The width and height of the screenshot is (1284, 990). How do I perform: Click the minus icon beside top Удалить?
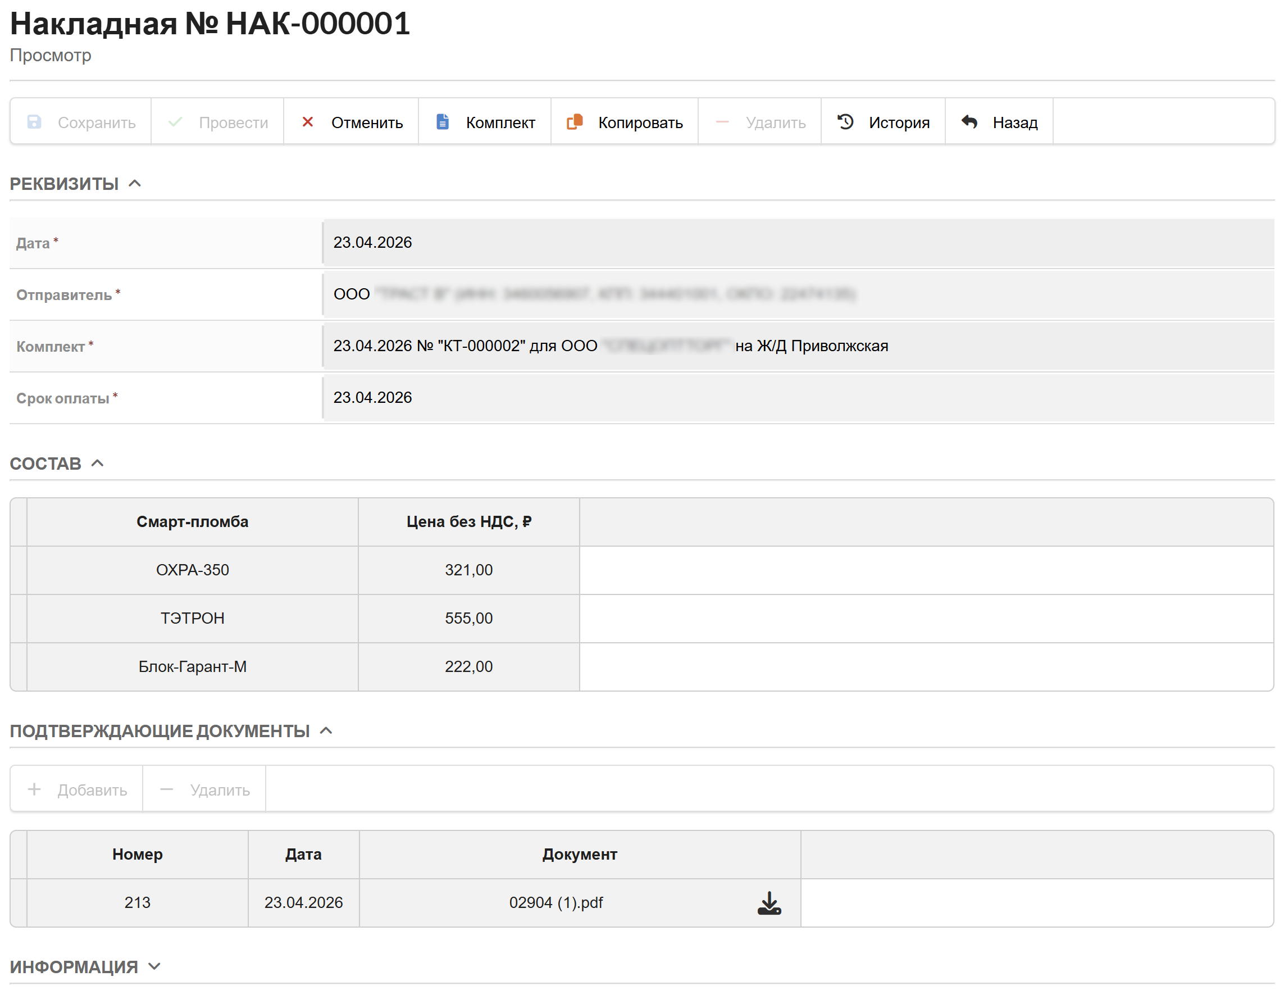click(x=722, y=122)
